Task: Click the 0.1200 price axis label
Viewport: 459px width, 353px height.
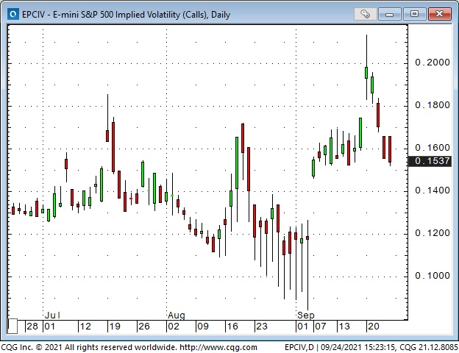Action: point(433,233)
